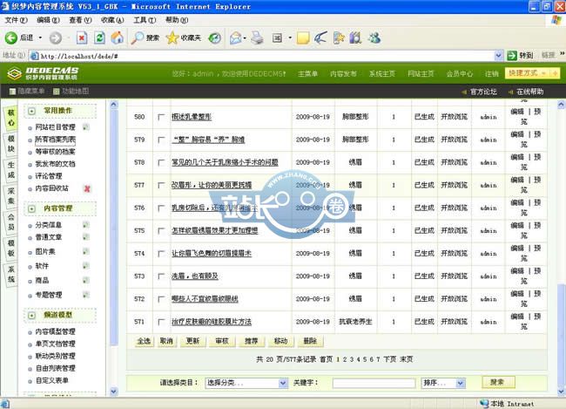The height and width of the screenshot is (409, 566).
Task: Click the Refresh page icon
Action: [x=99, y=37]
